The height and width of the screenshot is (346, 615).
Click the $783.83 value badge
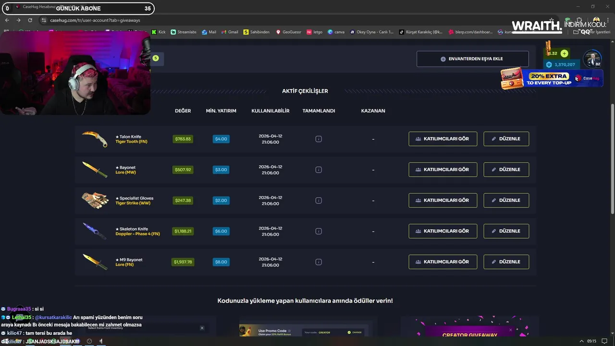(183, 139)
